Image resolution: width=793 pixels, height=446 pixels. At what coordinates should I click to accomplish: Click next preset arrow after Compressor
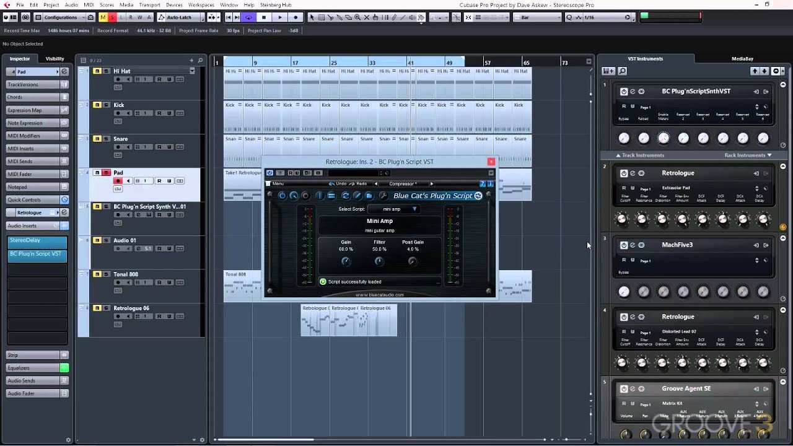pyautogui.click(x=432, y=184)
